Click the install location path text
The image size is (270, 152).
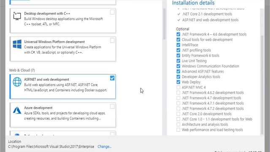click(x=51, y=147)
